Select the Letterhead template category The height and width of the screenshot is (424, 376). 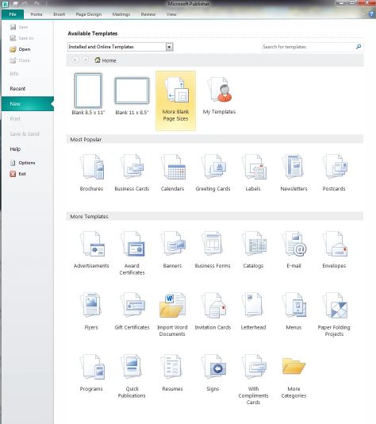253,311
